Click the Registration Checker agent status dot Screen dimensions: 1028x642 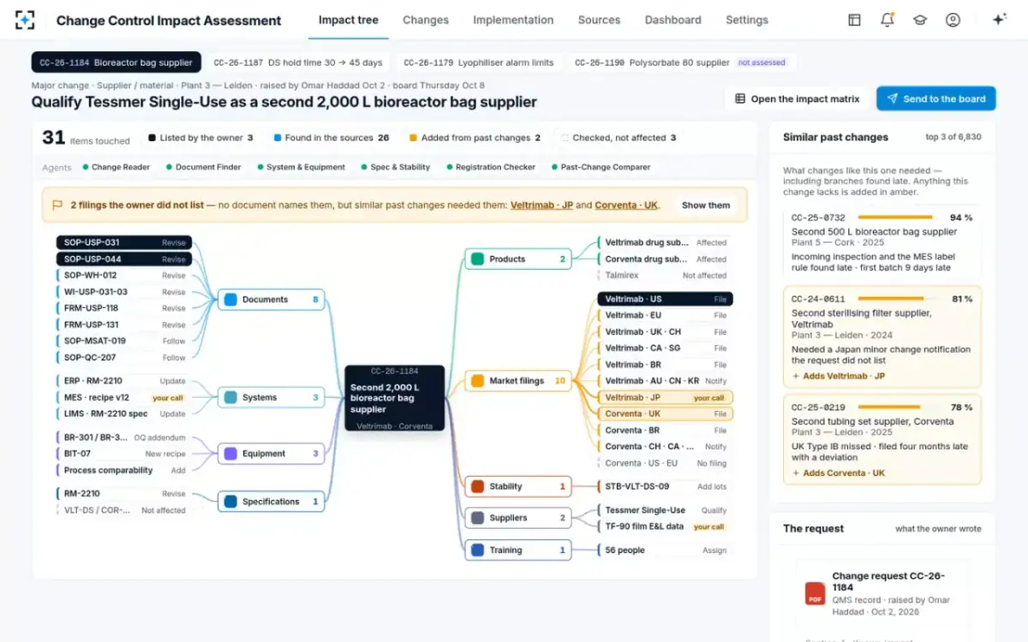click(449, 167)
